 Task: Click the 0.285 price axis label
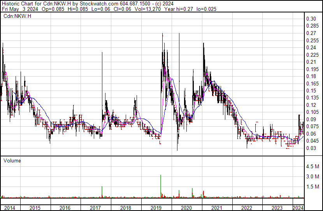(x=312, y=26)
